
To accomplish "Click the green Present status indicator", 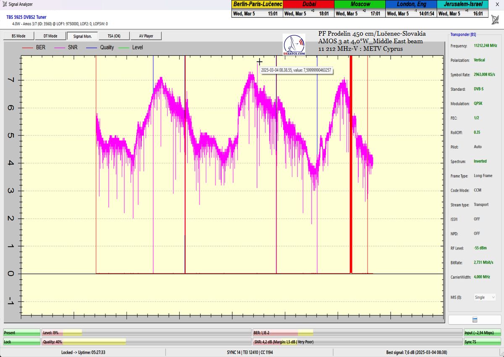I will pos(22,333).
